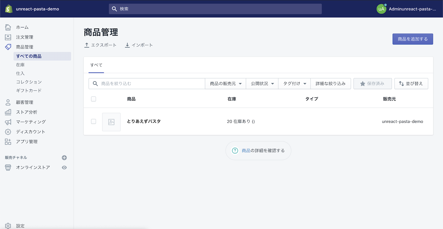Open 在庫 submenu item

(x=20, y=65)
